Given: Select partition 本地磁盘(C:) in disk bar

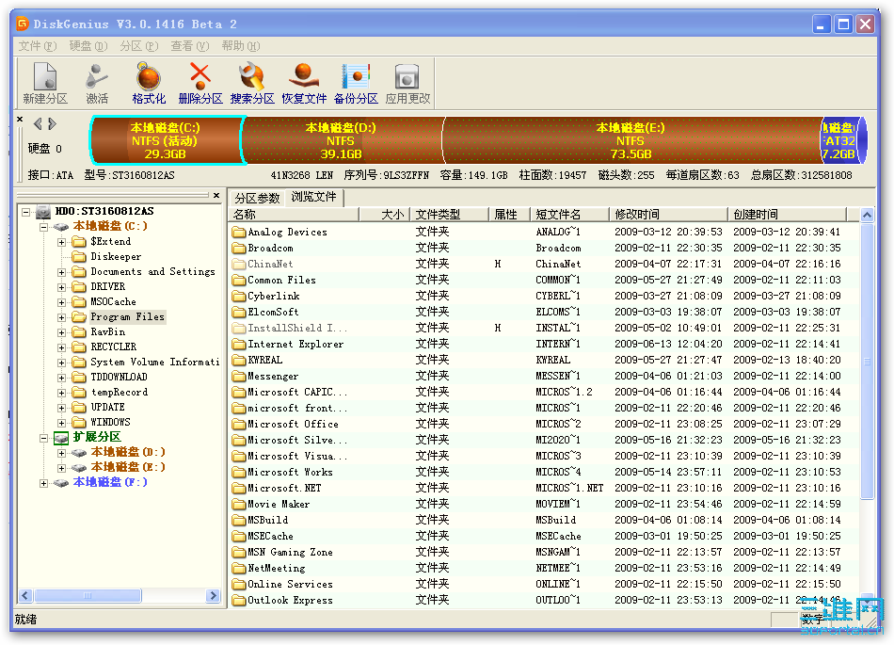Looking at the screenshot, I should coord(168,141).
